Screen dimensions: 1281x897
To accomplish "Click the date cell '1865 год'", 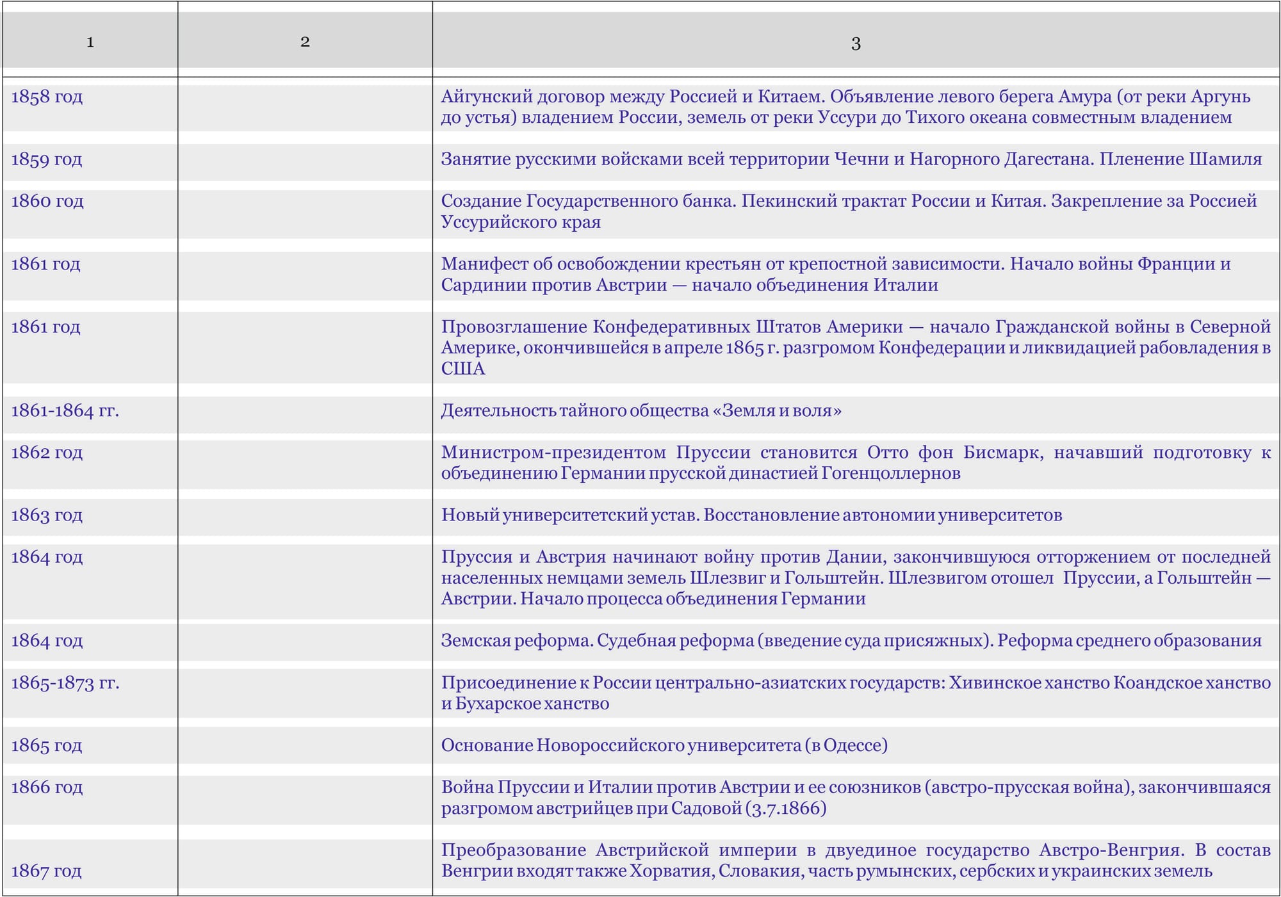I will point(46,745).
